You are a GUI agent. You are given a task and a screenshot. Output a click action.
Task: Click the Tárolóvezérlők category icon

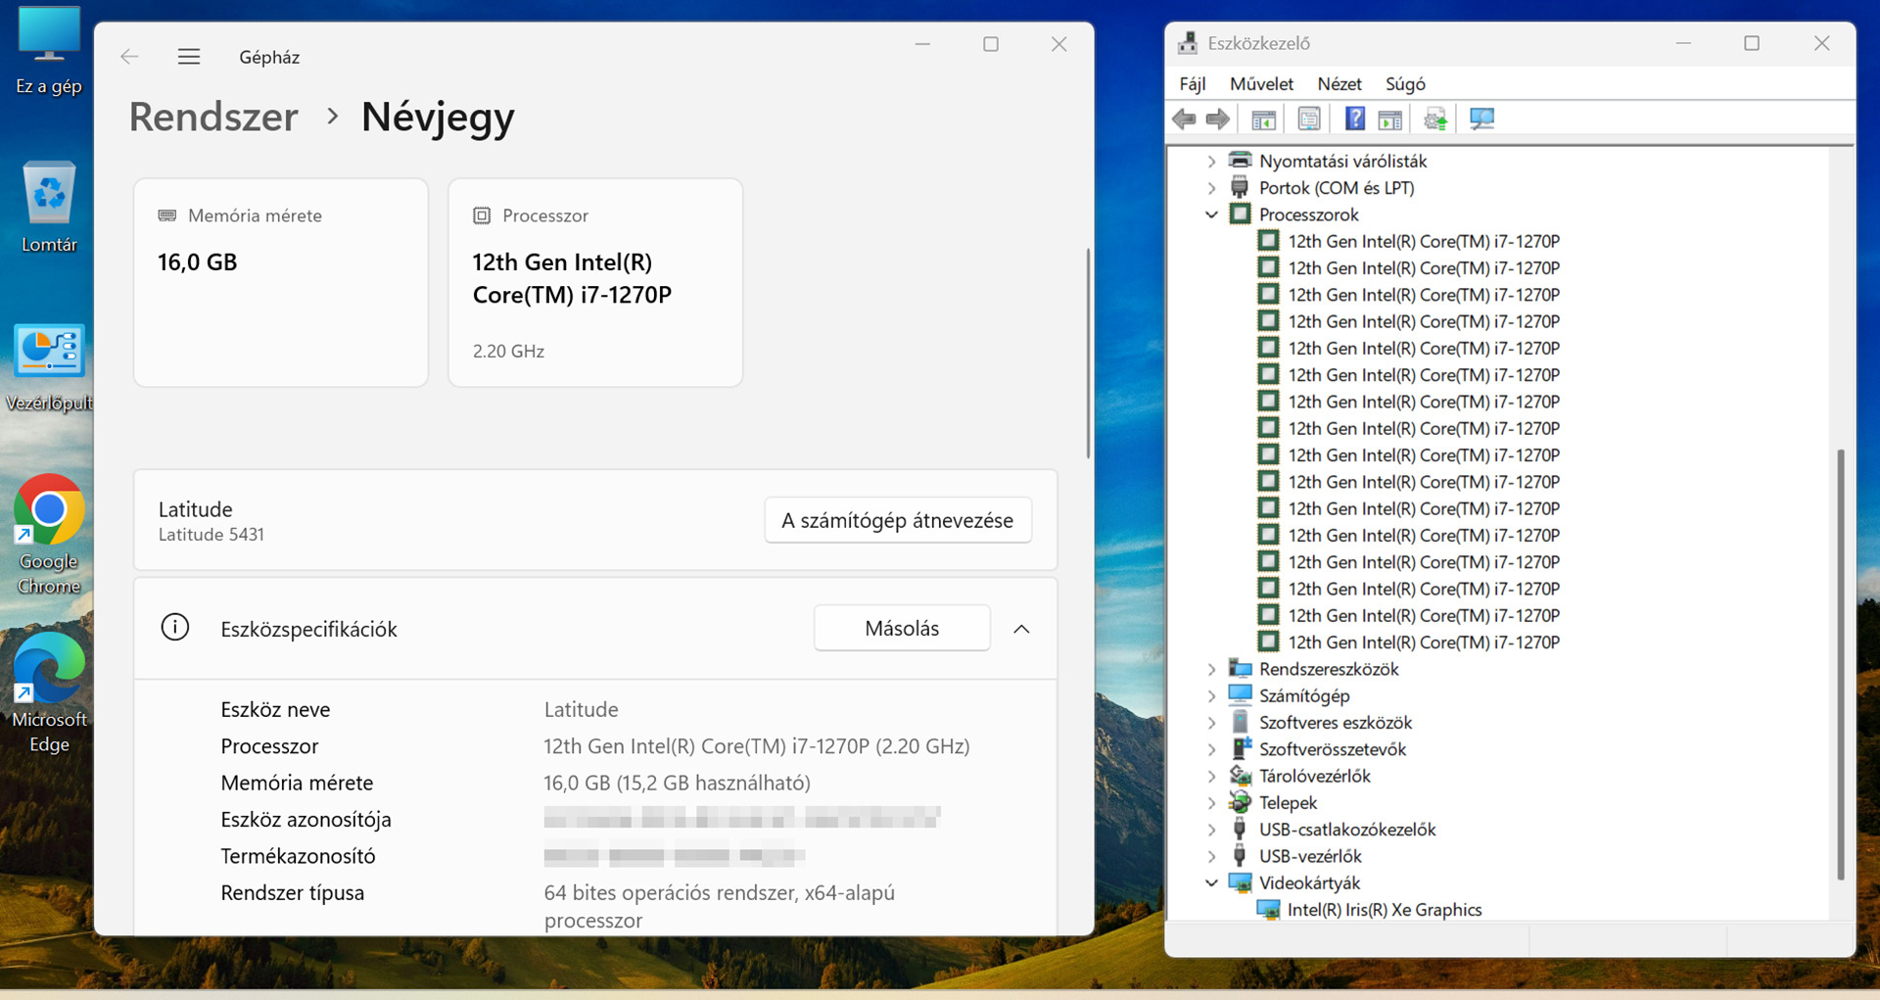(x=1241, y=776)
